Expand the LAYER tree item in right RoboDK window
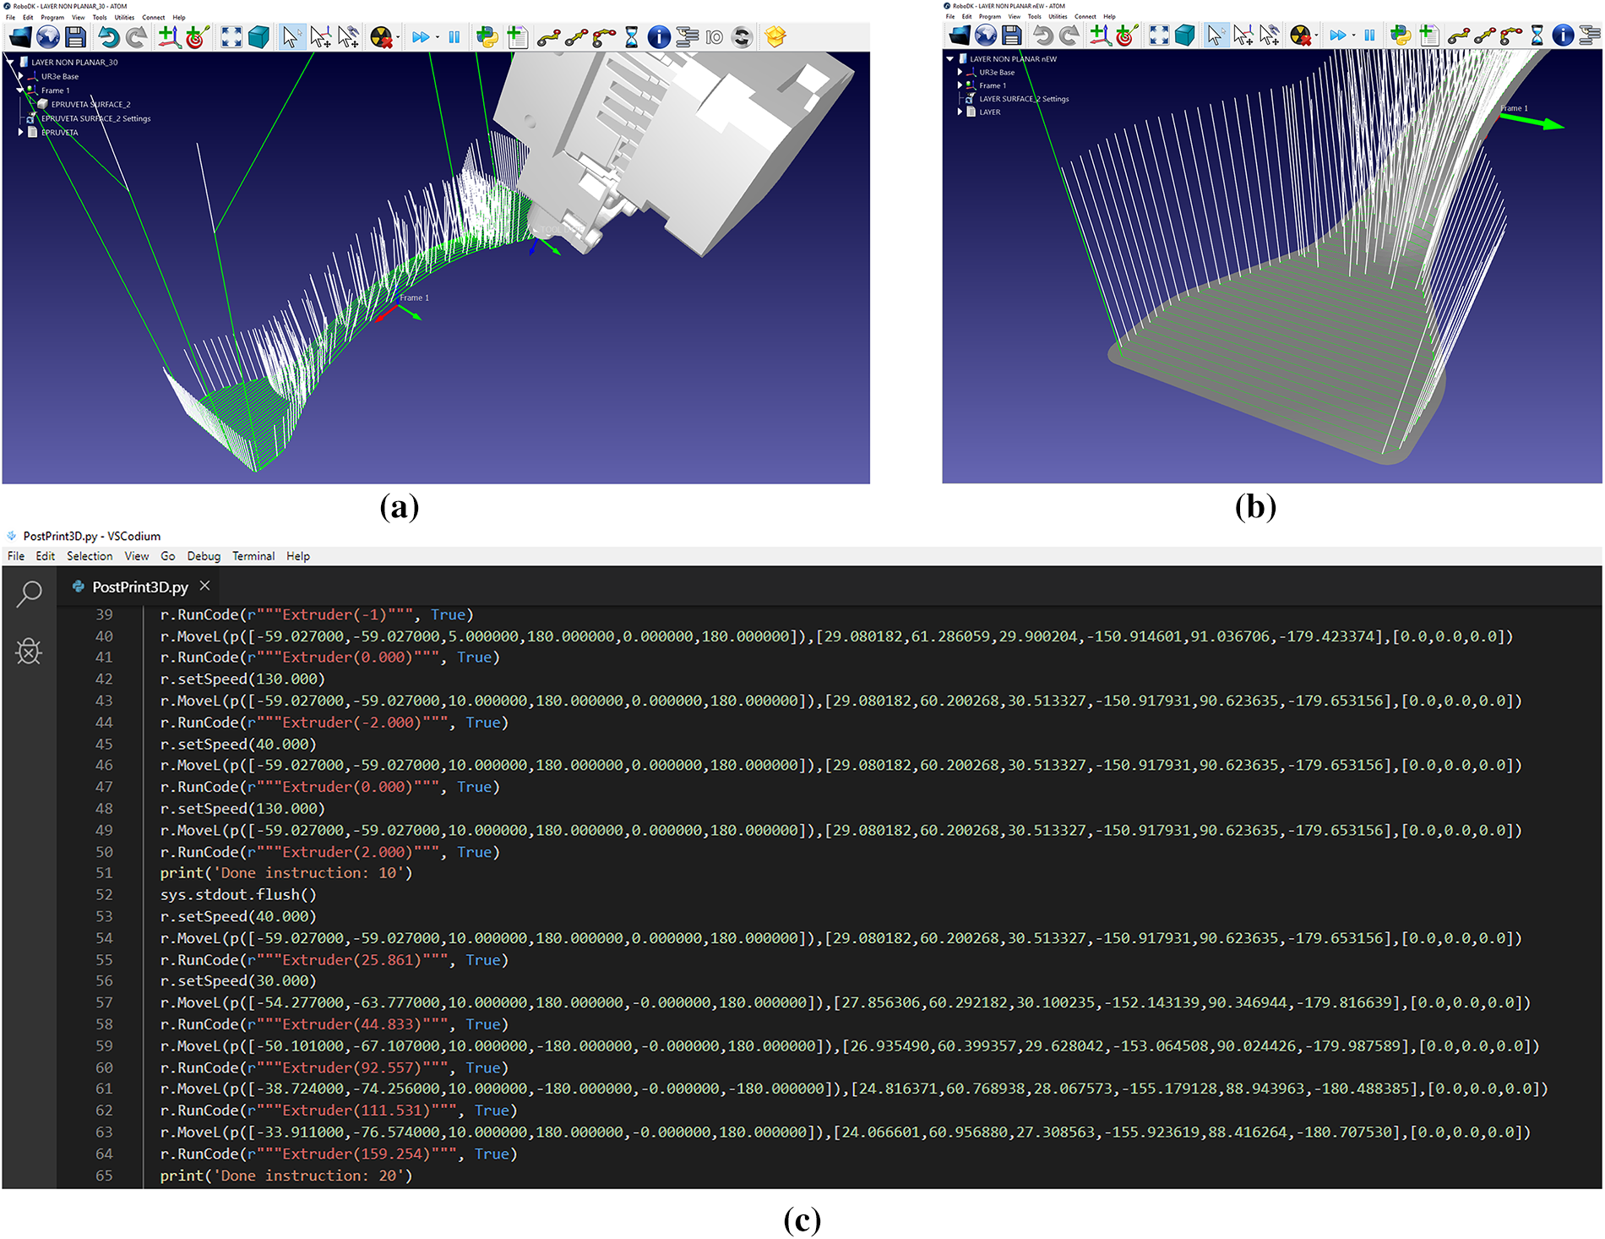 click(x=960, y=112)
